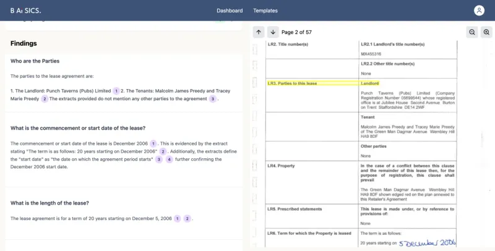Open the user profile avatar menu

click(x=479, y=11)
